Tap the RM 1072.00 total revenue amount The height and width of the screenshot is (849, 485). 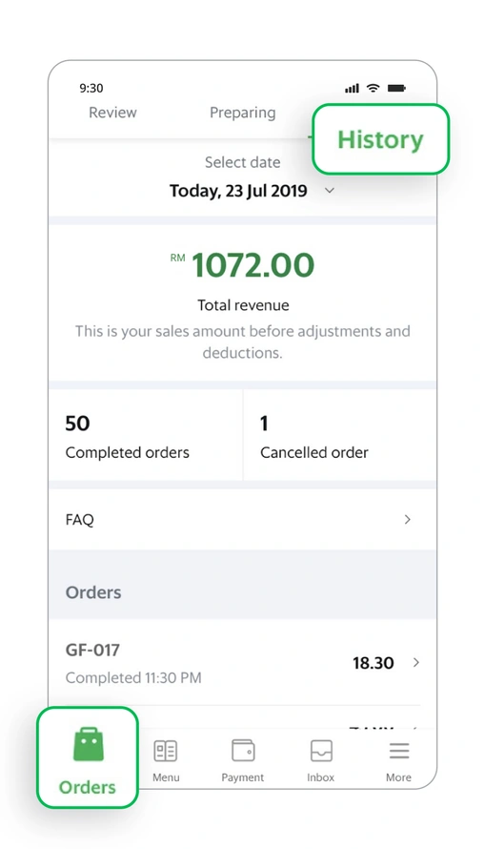point(243,264)
